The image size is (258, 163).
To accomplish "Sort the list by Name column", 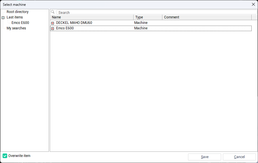I will point(92,17).
